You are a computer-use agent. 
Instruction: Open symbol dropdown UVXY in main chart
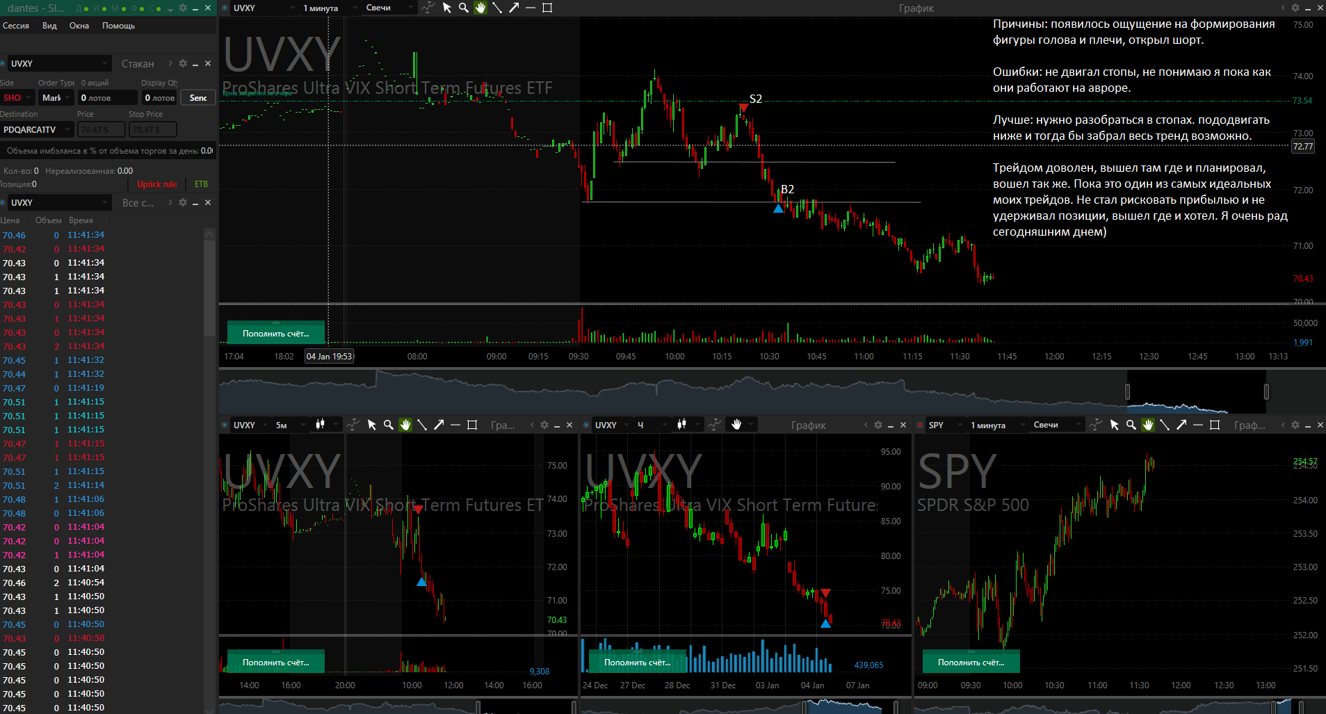[264, 8]
